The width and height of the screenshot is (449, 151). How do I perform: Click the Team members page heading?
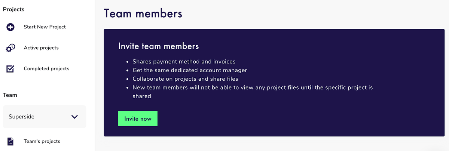[143, 13]
